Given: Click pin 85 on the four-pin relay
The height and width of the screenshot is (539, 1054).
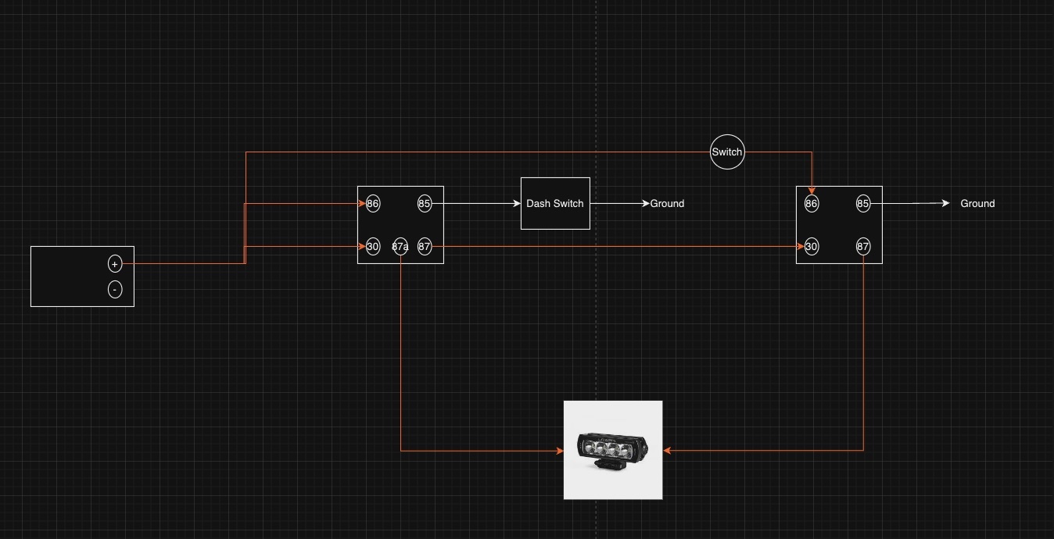Looking at the screenshot, I should (x=863, y=204).
